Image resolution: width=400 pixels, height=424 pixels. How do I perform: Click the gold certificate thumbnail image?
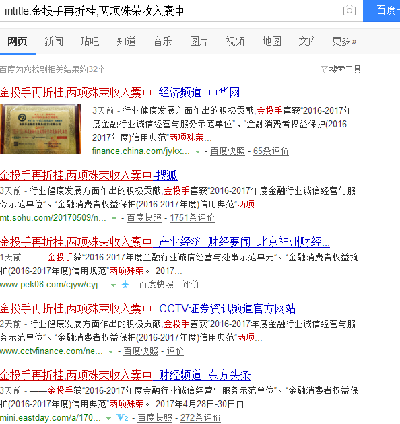click(40, 129)
